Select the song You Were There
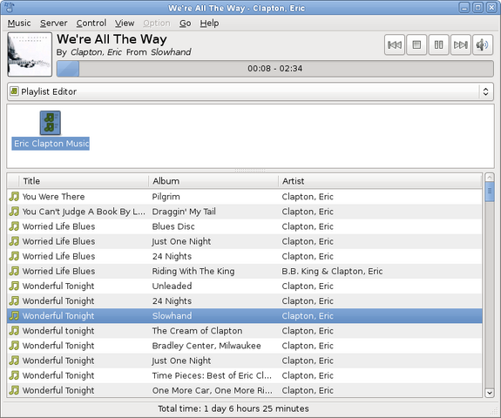 click(245, 197)
